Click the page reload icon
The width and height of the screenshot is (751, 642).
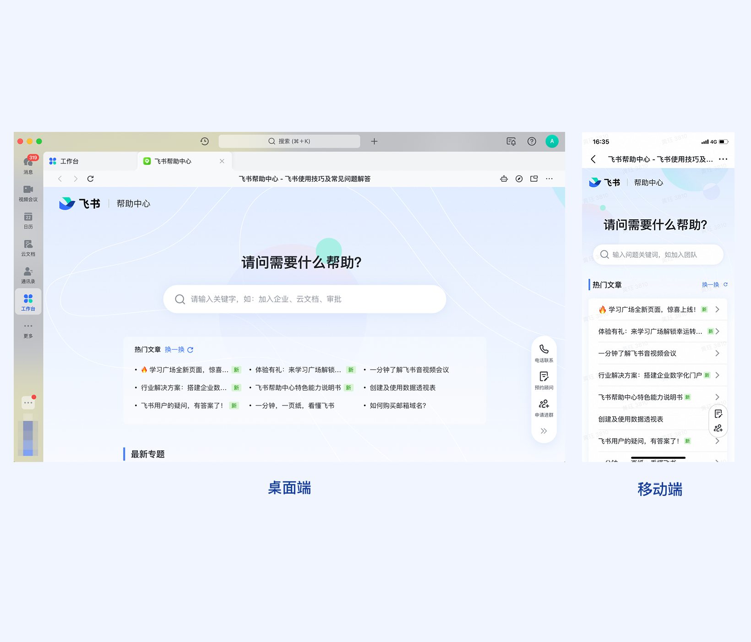pos(91,179)
